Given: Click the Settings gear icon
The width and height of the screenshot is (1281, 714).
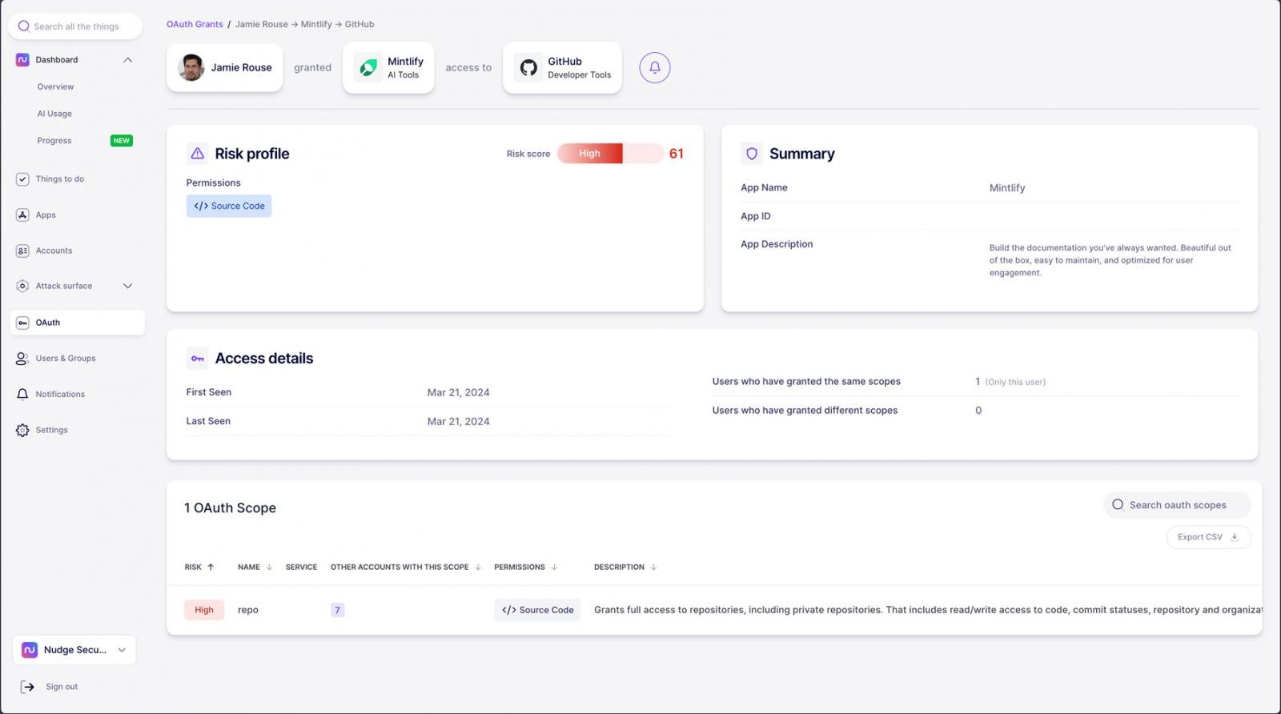Looking at the screenshot, I should point(22,430).
